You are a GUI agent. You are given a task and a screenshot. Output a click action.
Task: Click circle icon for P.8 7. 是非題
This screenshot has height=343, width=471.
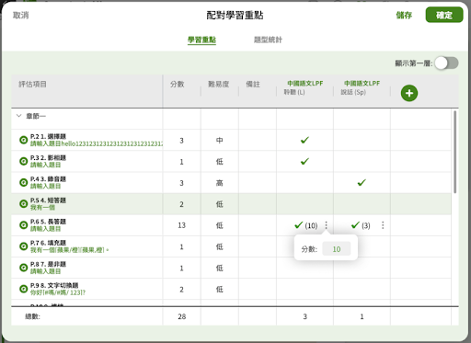24,268
